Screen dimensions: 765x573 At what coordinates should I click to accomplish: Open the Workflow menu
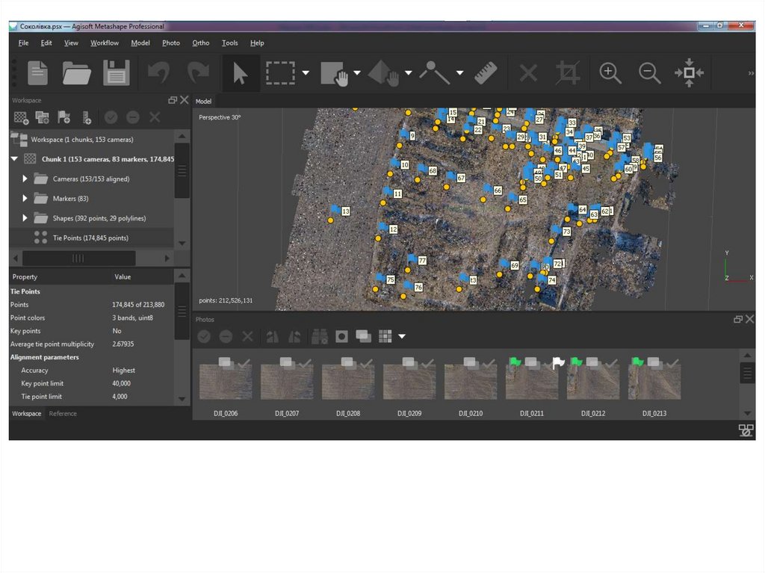click(x=105, y=43)
